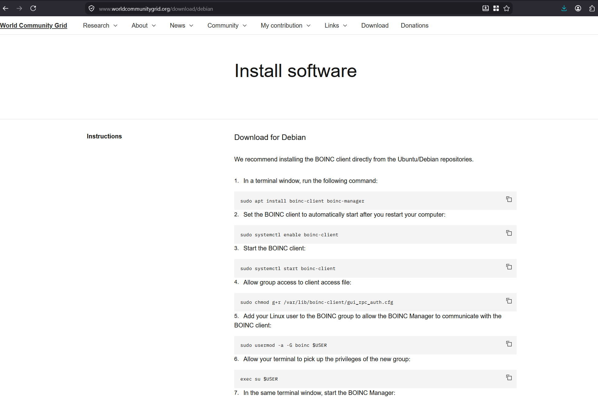Go to the Donations page link
The width and height of the screenshot is (598, 402).
click(x=414, y=25)
